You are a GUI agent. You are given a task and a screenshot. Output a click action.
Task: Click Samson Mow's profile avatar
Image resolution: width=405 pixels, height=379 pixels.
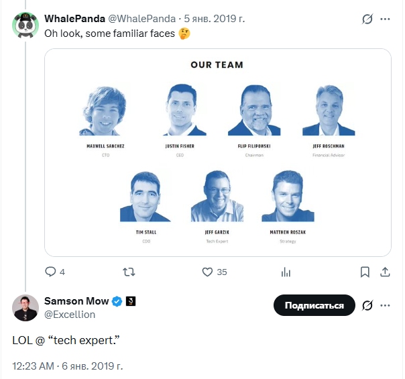(x=25, y=307)
